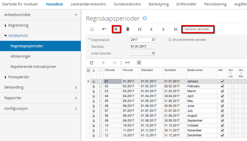
Task: Click the save disk icon
Action: click(x=92, y=29)
